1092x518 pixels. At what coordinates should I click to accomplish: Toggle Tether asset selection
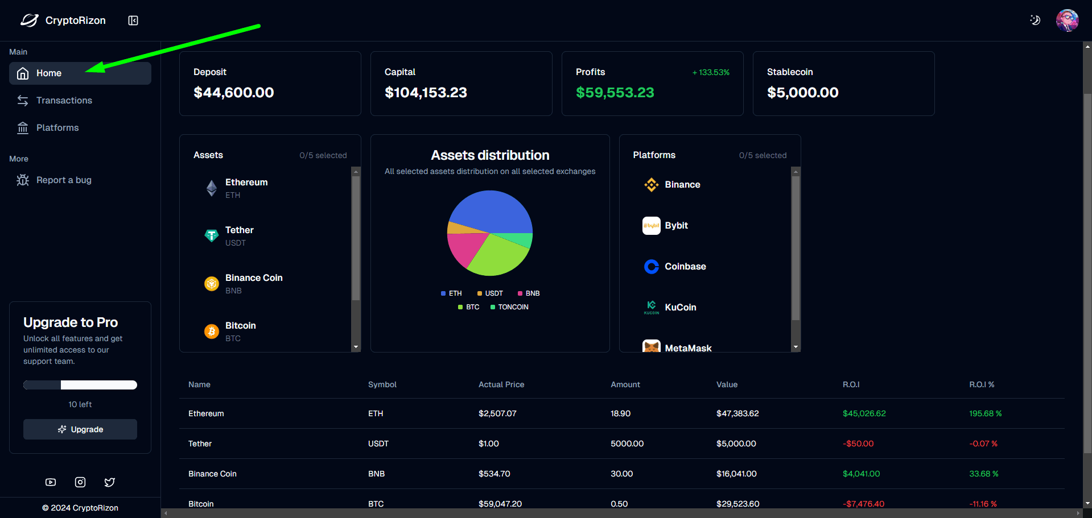239,235
